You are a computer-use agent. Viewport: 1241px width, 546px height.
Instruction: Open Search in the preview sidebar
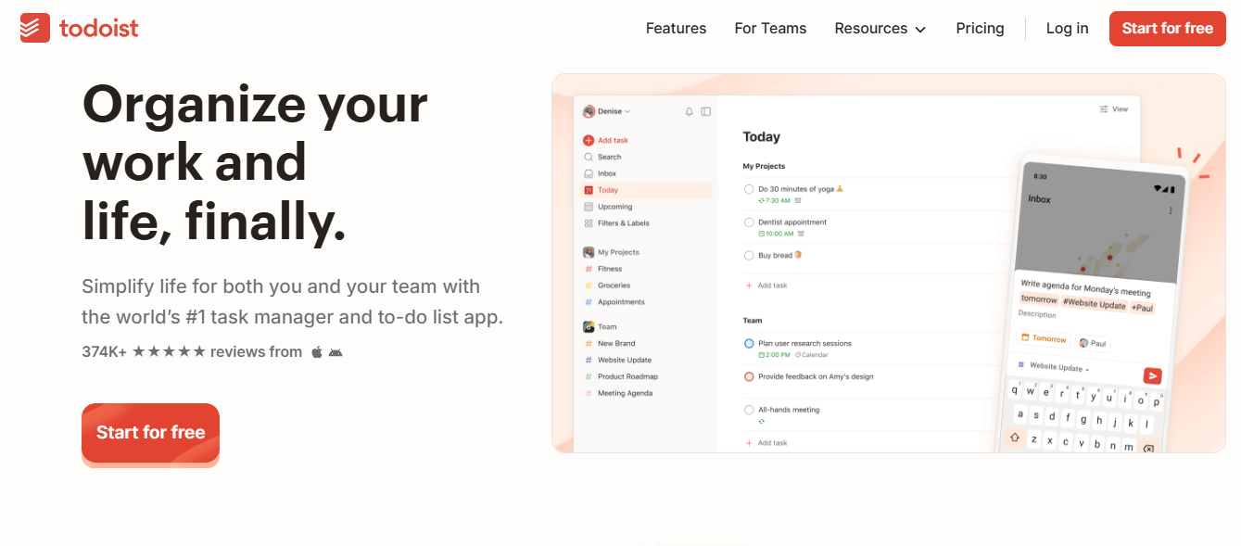(x=602, y=157)
